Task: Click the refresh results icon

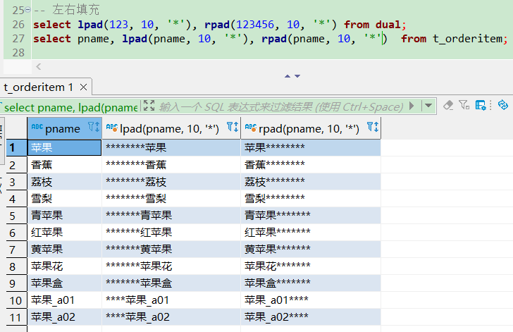Action: point(503,105)
